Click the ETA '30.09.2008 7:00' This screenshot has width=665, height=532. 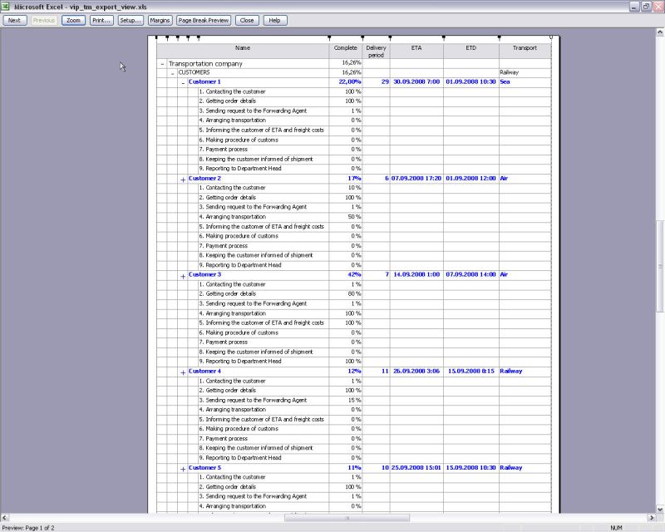pyautogui.click(x=416, y=82)
